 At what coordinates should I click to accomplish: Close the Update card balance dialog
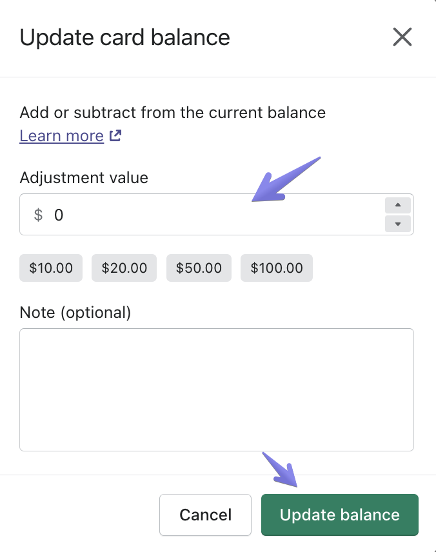tap(402, 37)
